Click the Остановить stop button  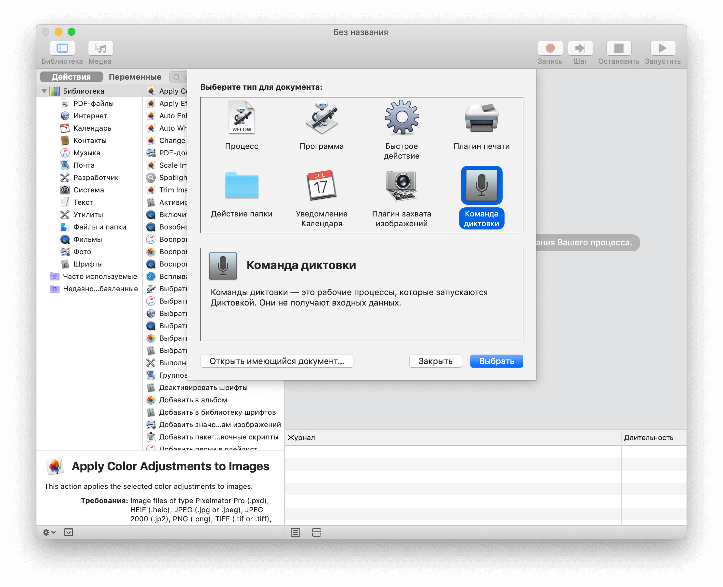618,48
